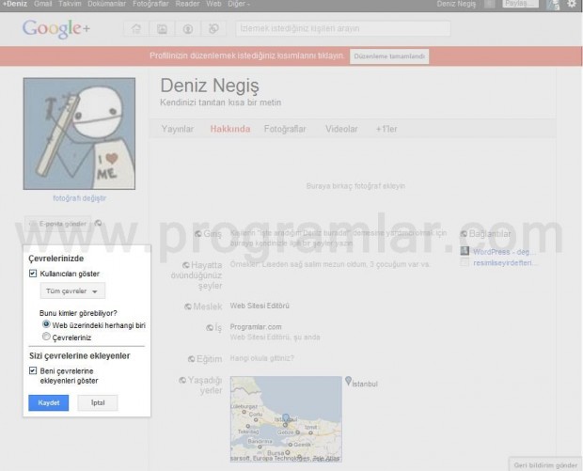583x471 pixels.
Task: Click the Düzenleme tamamlandı button
Action: point(389,56)
